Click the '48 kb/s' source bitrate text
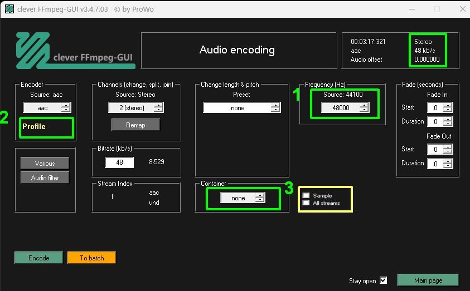 pos(425,51)
